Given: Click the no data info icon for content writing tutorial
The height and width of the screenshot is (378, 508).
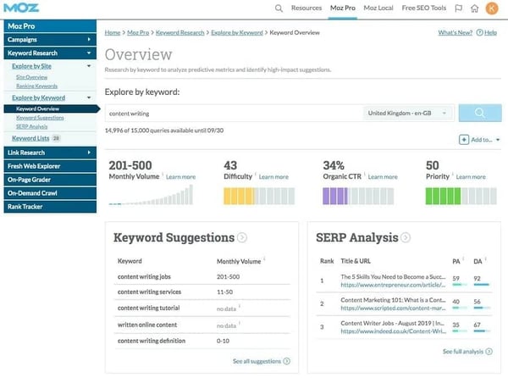Looking at the screenshot, I should tap(240, 306).
